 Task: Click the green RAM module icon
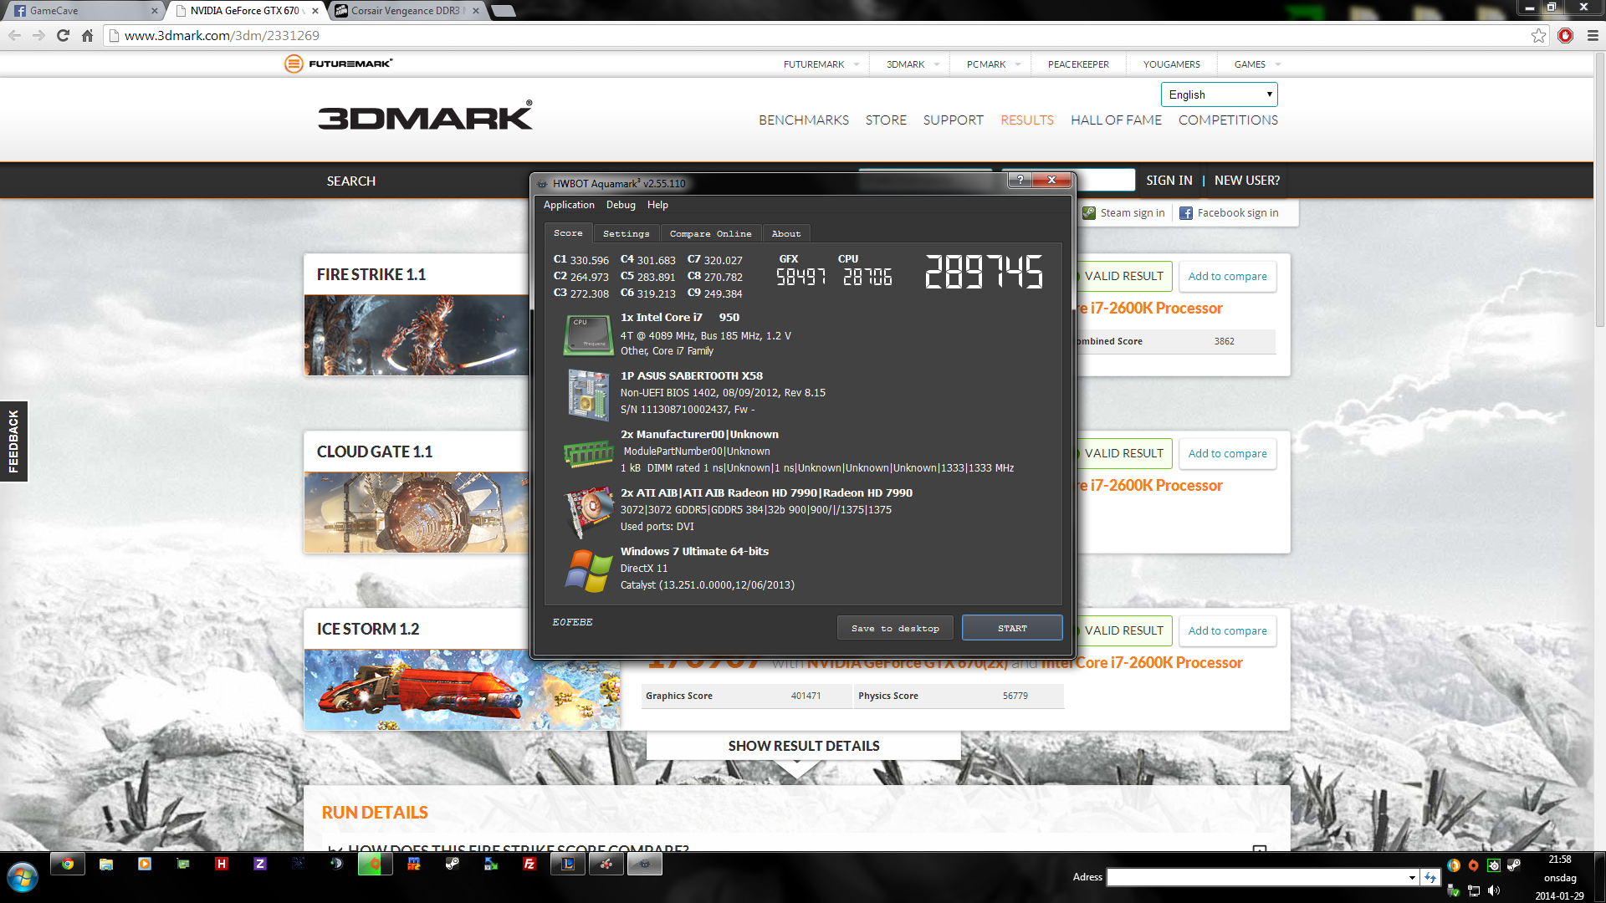[589, 453]
